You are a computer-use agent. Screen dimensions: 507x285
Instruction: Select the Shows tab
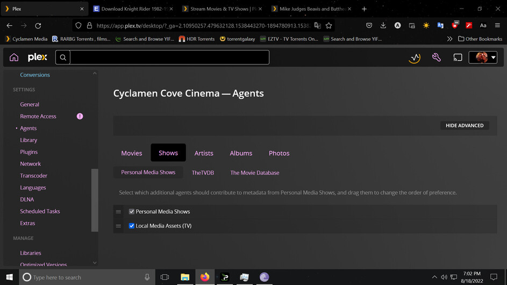click(168, 153)
